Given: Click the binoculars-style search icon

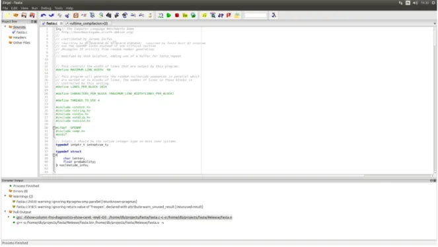Looking at the screenshot, I should coord(108,15).
